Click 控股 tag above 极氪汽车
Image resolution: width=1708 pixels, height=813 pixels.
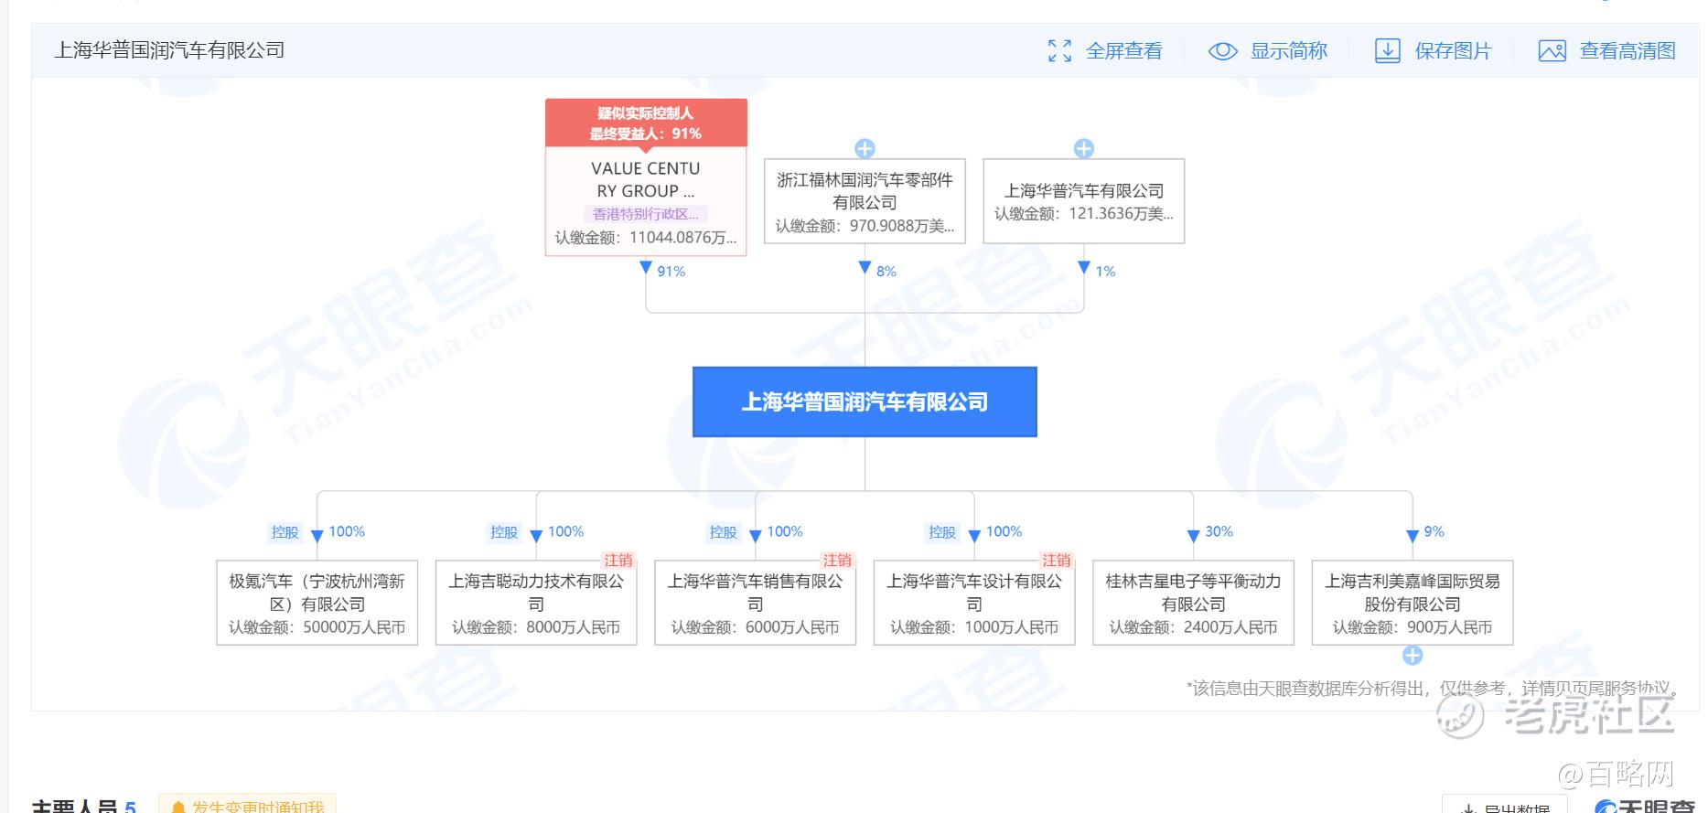(x=285, y=532)
